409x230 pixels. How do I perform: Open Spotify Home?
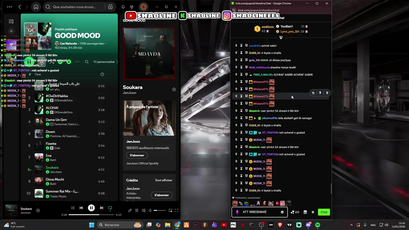point(36,7)
